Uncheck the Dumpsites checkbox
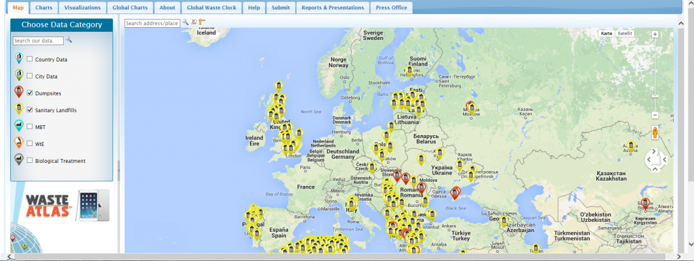Viewport: 694px width, 261px height. pyautogui.click(x=30, y=93)
